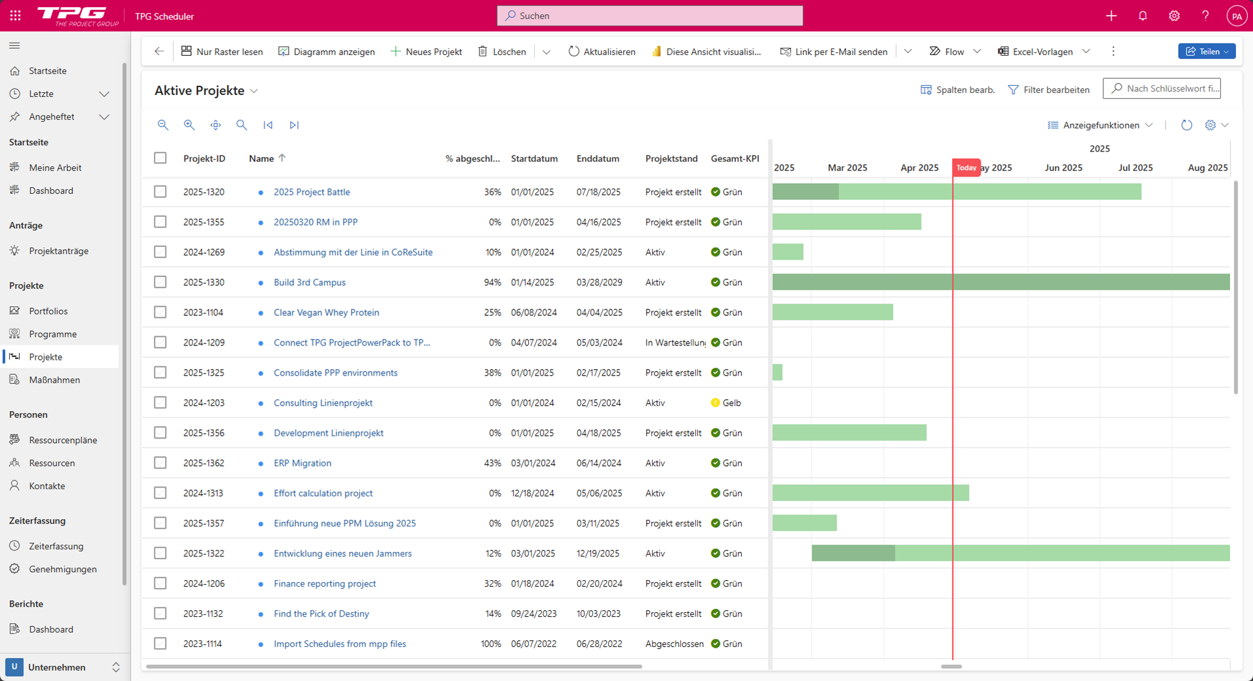Open the Anzeigefunktionen dropdown

(x=1099, y=125)
